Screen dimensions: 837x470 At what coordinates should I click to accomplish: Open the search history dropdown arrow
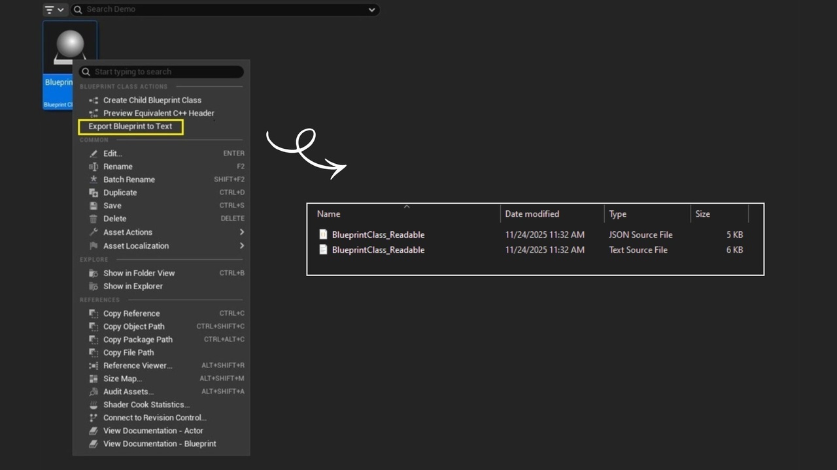point(371,10)
